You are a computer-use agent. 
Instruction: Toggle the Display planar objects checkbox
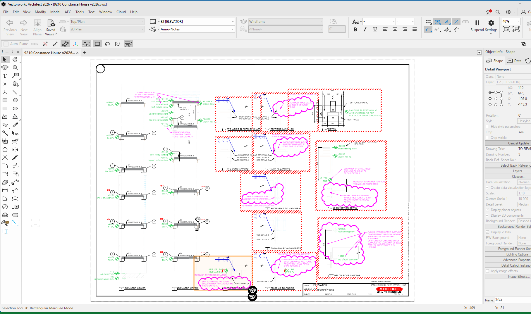pos(487,210)
